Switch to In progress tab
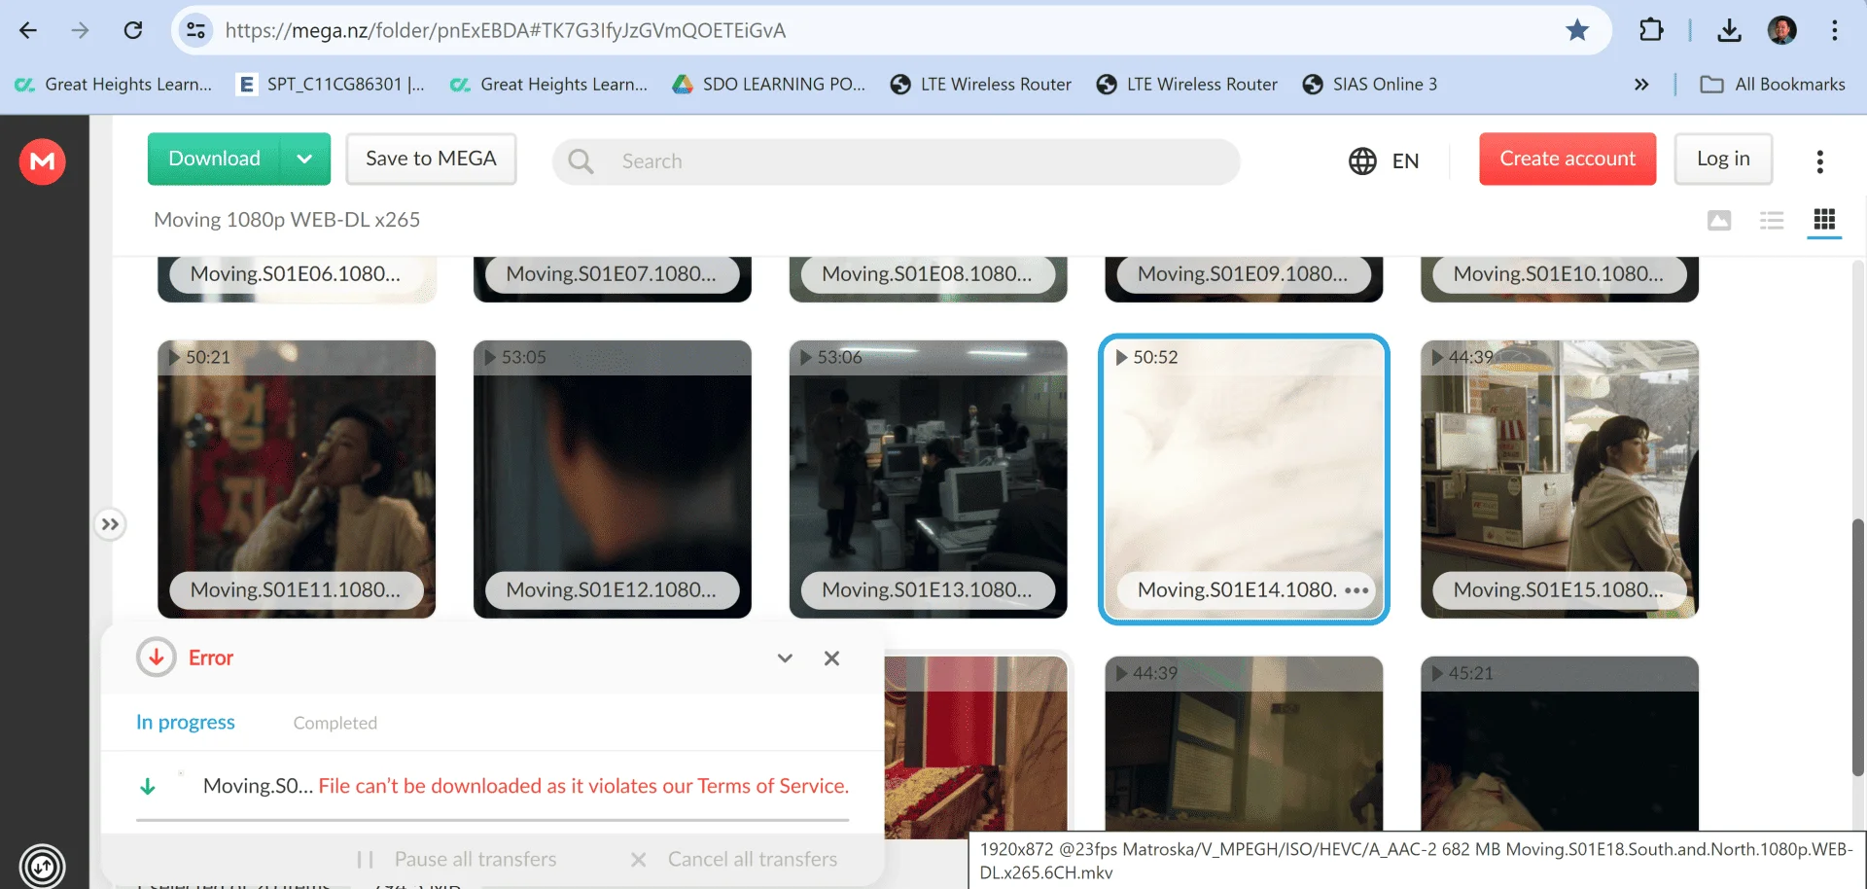 (x=186, y=723)
